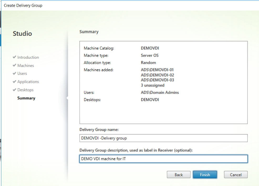Screen dimensions: 259x186
Task: Click the Cancel button
Action: point(236,175)
